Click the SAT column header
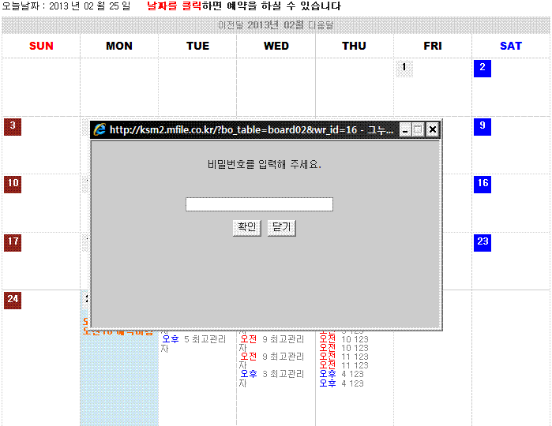Screen dimensions: 552x426 point(511,46)
